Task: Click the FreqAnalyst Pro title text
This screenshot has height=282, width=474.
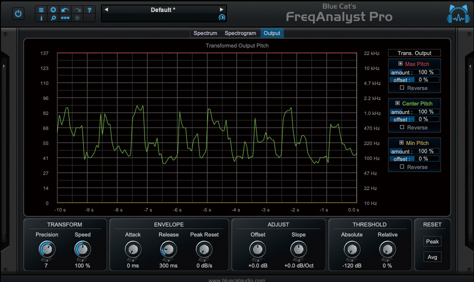Action: (339, 16)
